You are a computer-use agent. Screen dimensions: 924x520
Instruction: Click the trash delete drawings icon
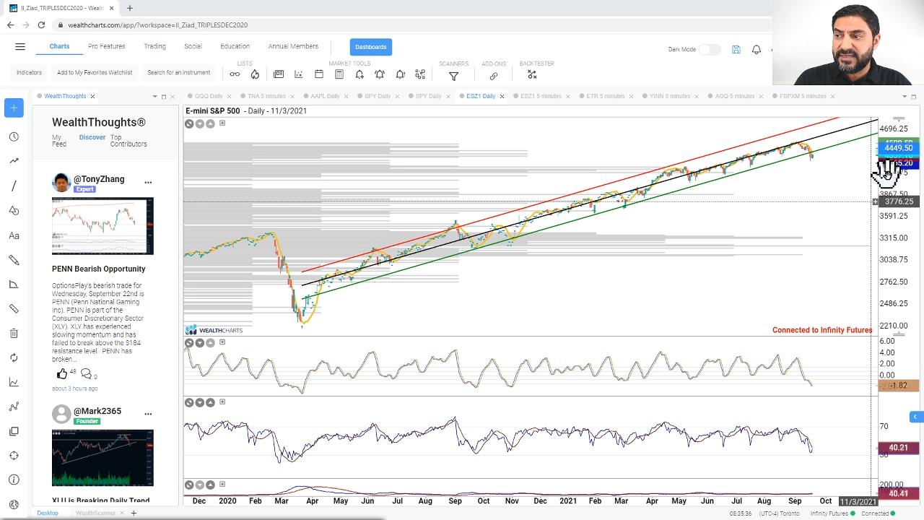pyautogui.click(x=14, y=333)
